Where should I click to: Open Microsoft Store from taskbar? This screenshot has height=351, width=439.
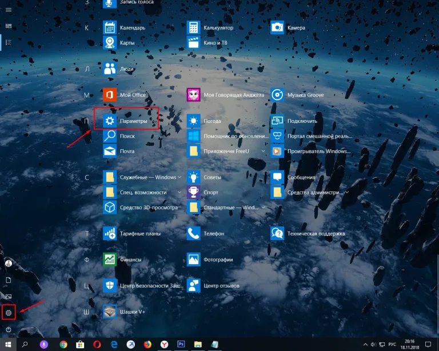(x=80, y=344)
